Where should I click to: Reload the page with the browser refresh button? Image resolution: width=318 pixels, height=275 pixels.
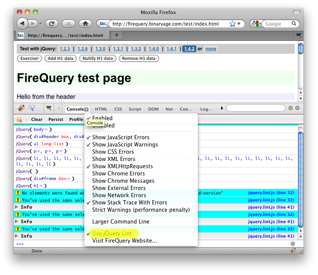point(52,24)
